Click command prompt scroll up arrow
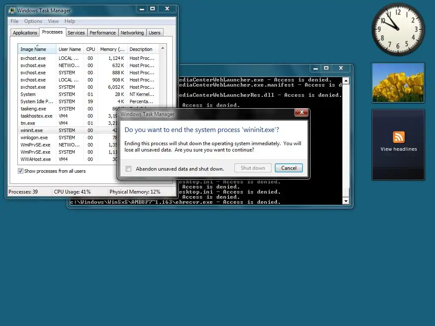435x326 pixels. tap(346, 81)
